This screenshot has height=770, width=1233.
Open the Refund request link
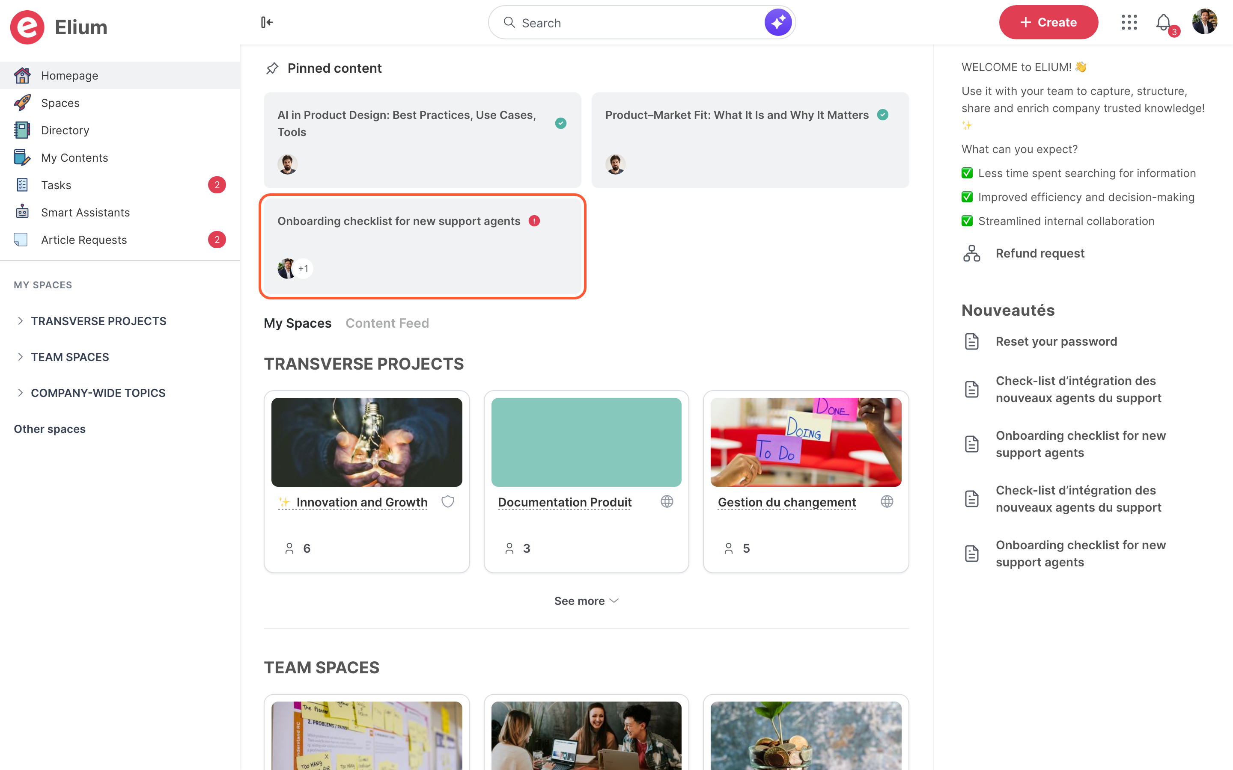[x=1040, y=253]
